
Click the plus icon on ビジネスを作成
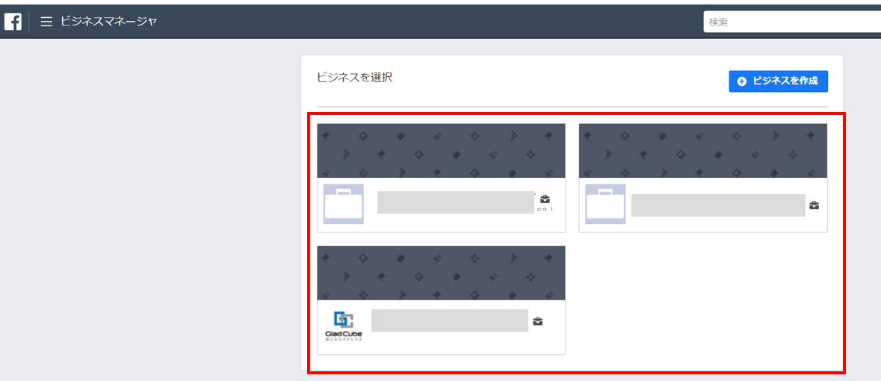pyautogui.click(x=742, y=81)
